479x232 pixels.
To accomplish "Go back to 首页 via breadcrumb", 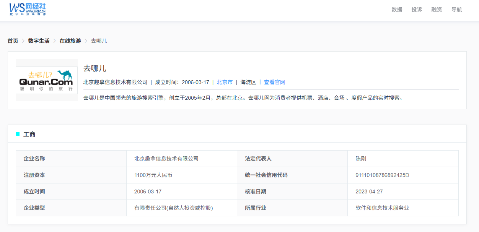I will pyautogui.click(x=13, y=41).
